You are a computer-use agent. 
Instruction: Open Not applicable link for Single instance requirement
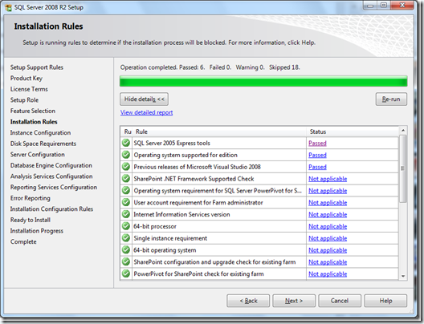click(328, 238)
